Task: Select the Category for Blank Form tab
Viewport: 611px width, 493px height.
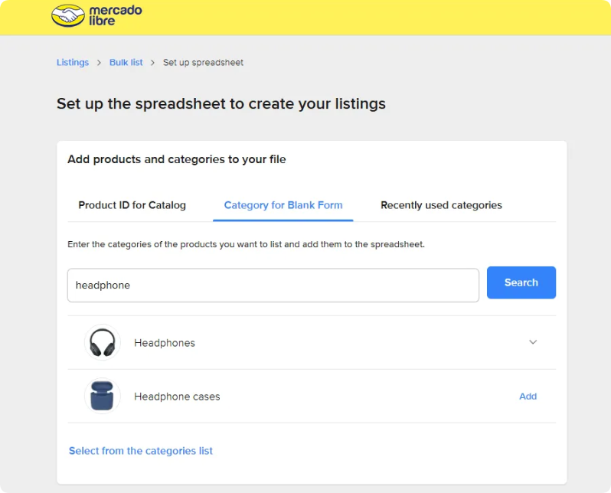Action: pos(283,205)
